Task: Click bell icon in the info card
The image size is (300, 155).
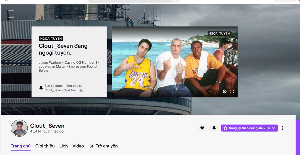Action: point(41,88)
